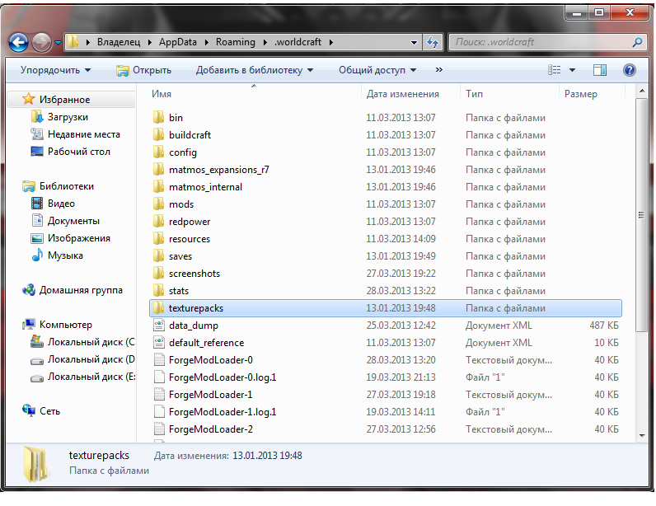Show more toolbar commands via double chevron

pyautogui.click(x=439, y=70)
